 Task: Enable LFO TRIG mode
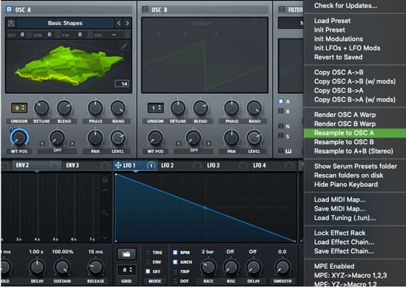[148, 252]
